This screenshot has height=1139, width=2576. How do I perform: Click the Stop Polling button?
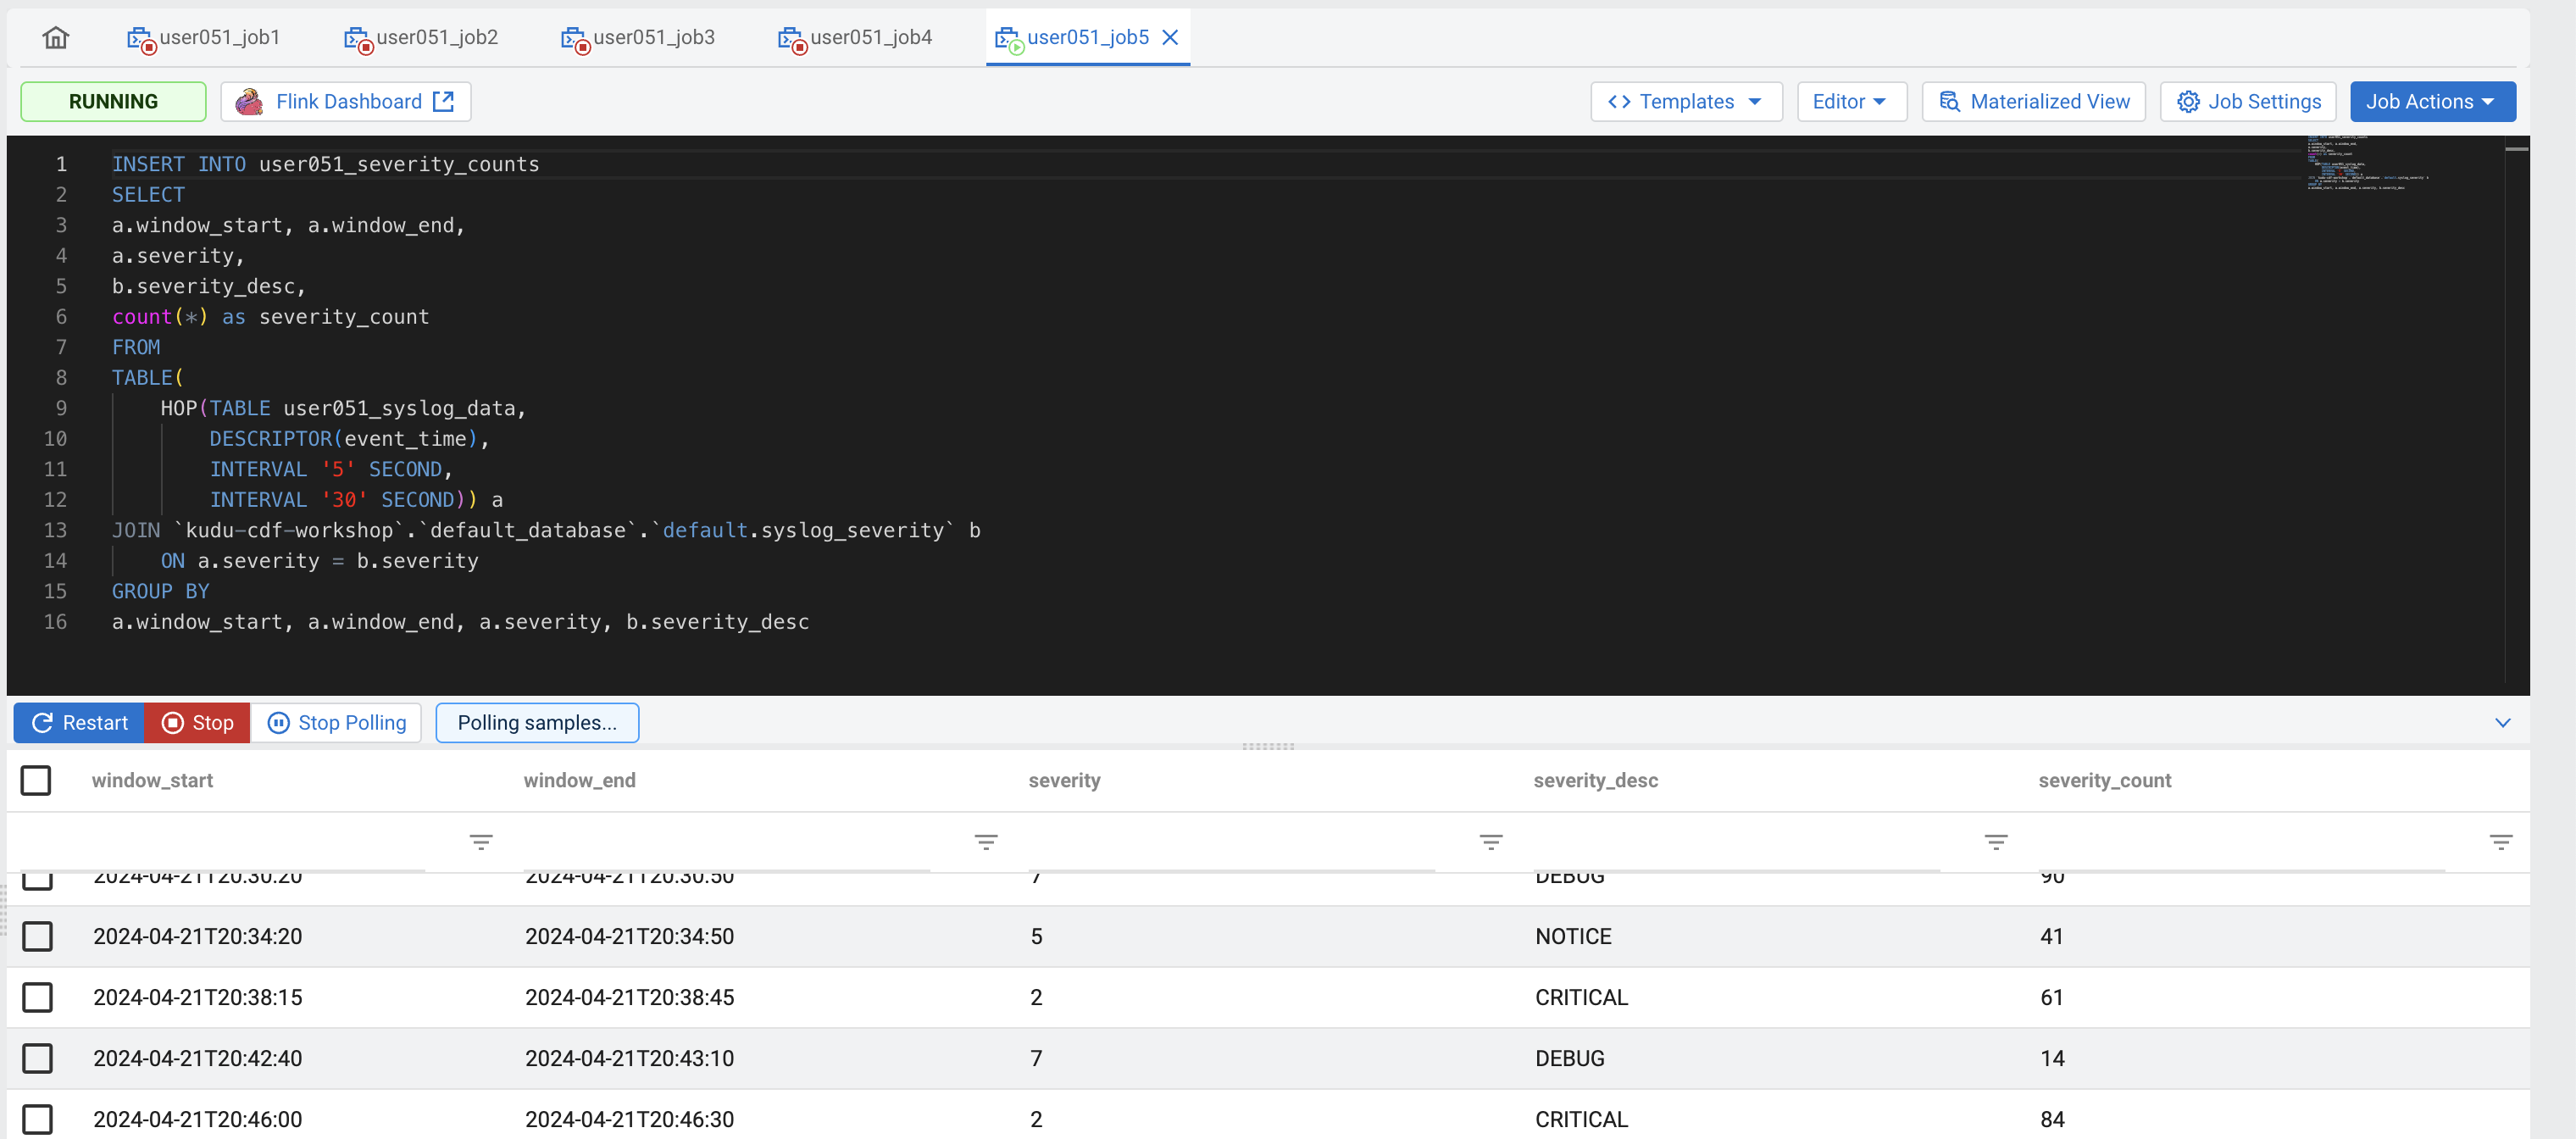[336, 723]
